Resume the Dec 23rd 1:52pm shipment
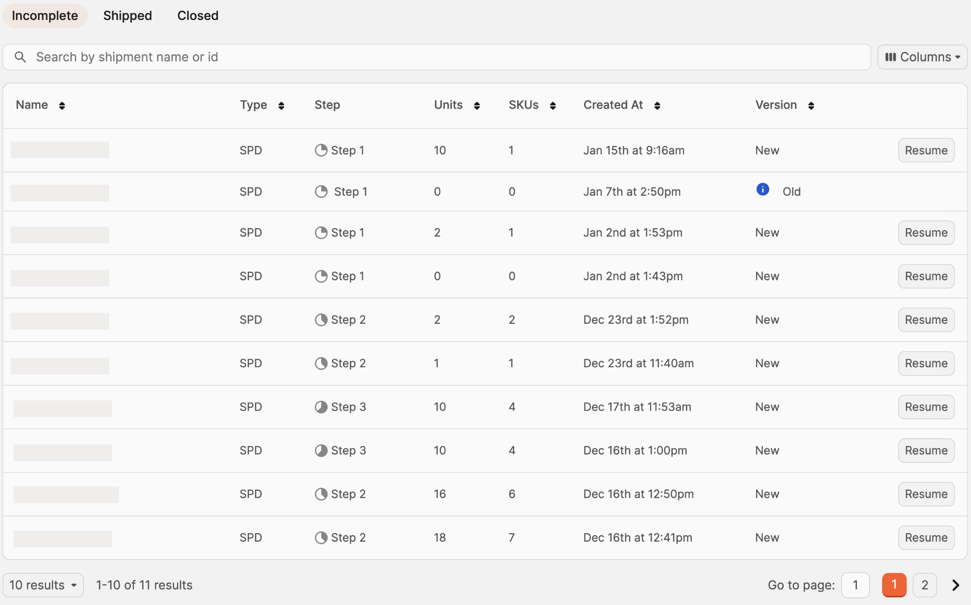This screenshot has width=971, height=605. [926, 319]
